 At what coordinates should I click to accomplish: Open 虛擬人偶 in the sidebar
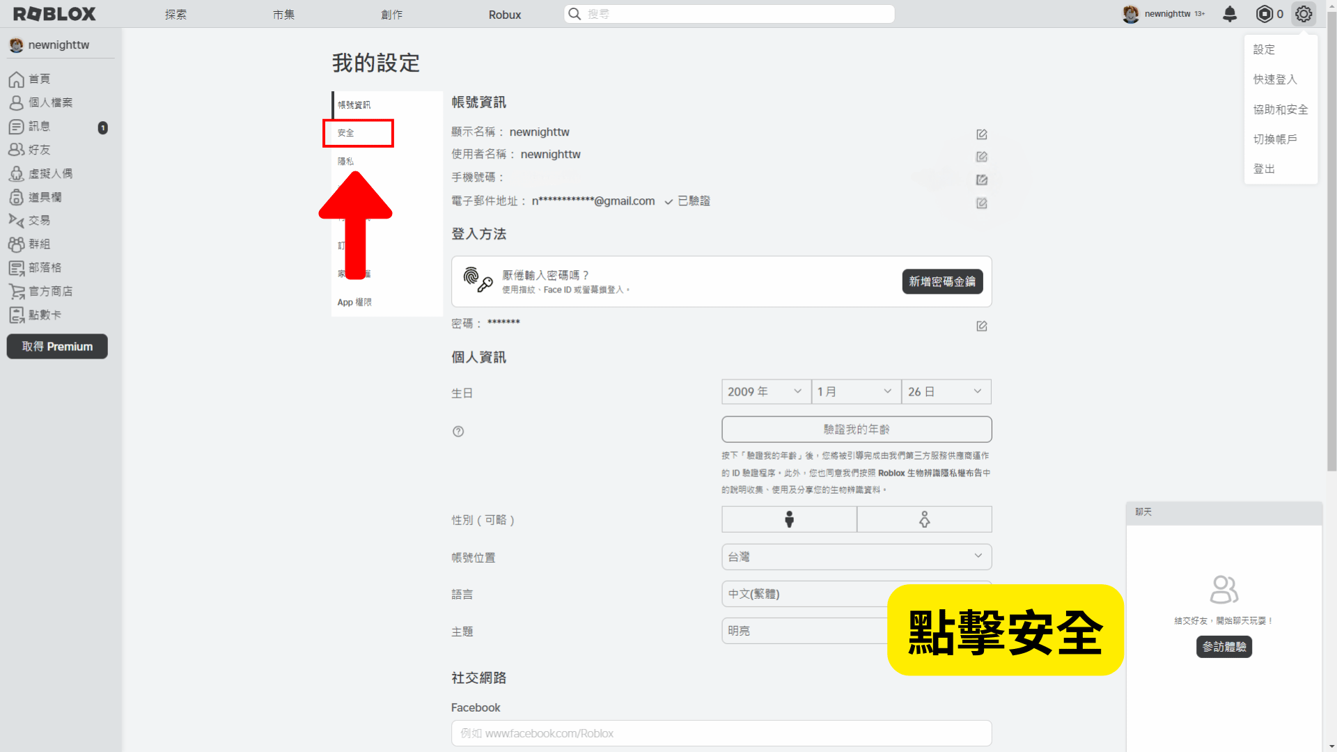pos(40,173)
